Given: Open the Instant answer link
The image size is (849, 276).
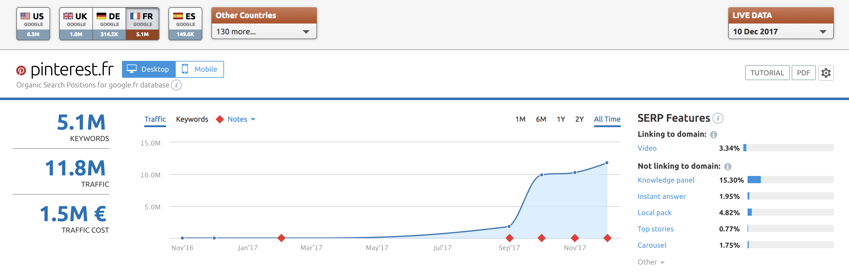Looking at the screenshot, I should pyautogui.click(x=662, y=196).
